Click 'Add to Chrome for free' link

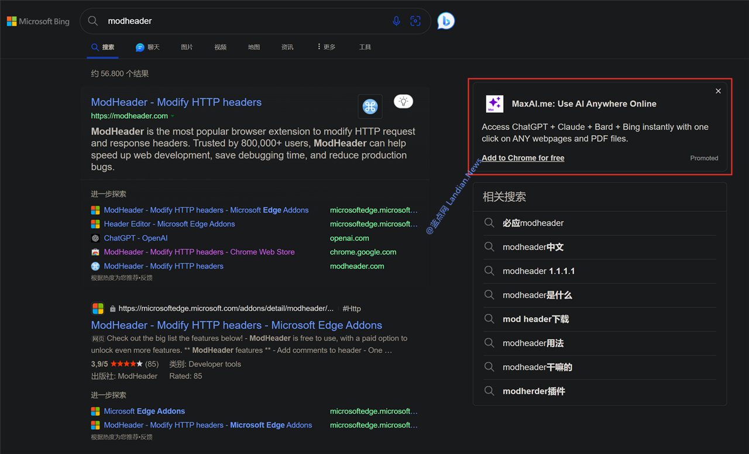coord(523,158)
